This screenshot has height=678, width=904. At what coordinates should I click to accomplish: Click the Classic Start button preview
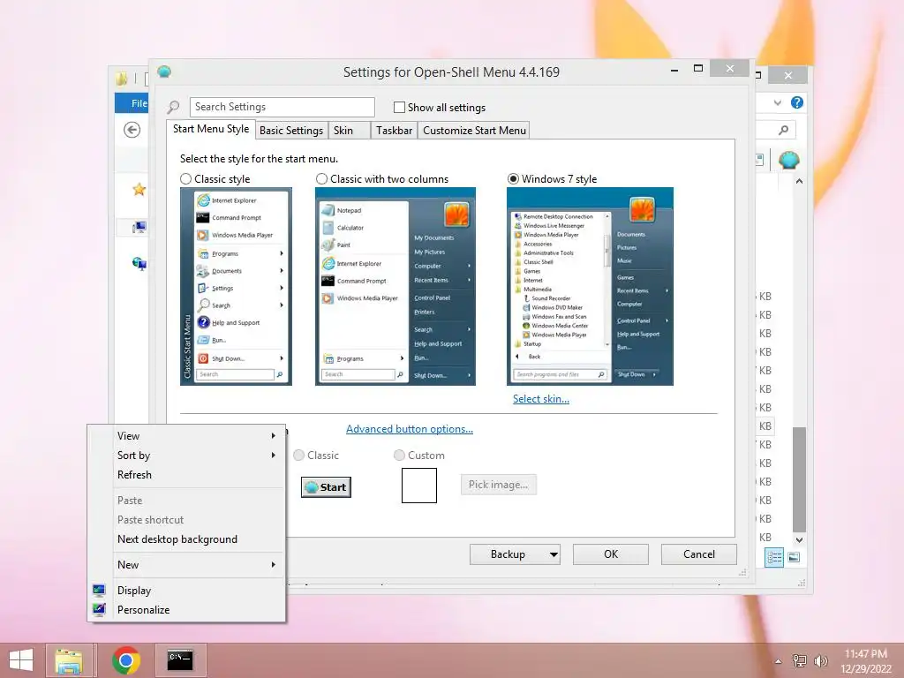pyautogui.click(x=327, y=487)
